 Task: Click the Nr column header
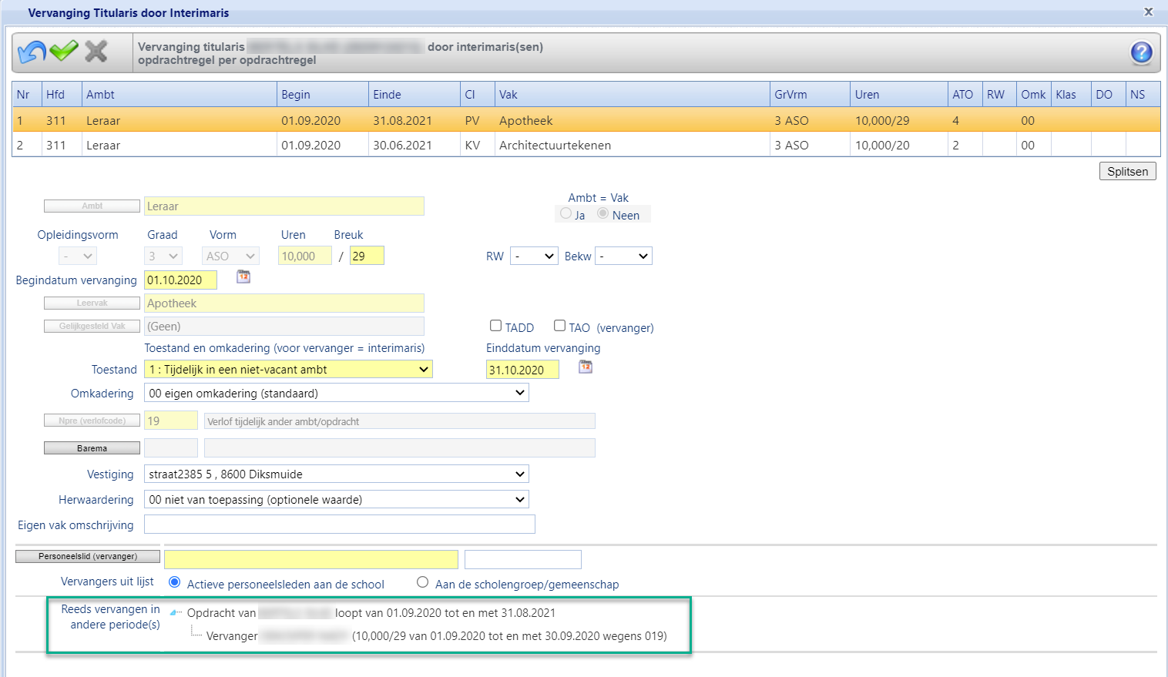click(26, 94)
